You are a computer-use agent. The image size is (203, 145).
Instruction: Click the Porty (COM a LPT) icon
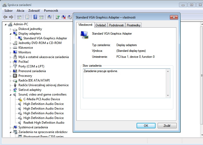coord(15,66)
